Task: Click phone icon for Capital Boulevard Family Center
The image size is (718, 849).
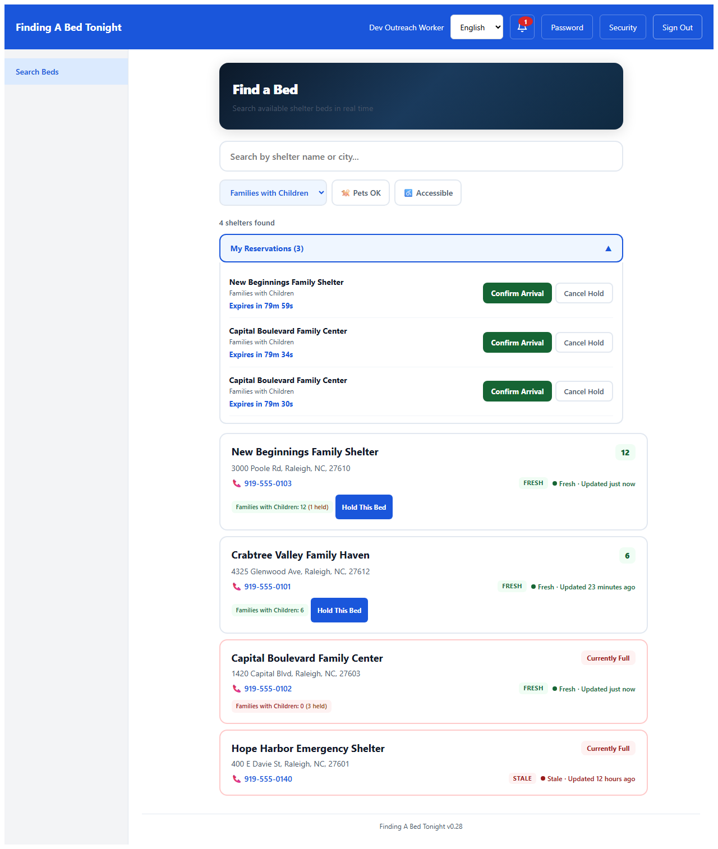Action: pos(236,689)
